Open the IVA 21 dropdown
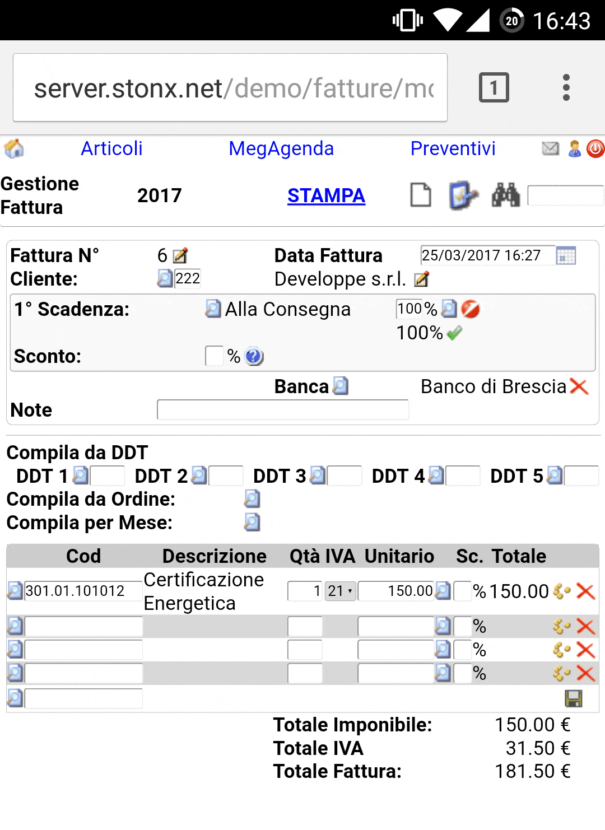The image size is (605, 830). [x=340, y=591]
